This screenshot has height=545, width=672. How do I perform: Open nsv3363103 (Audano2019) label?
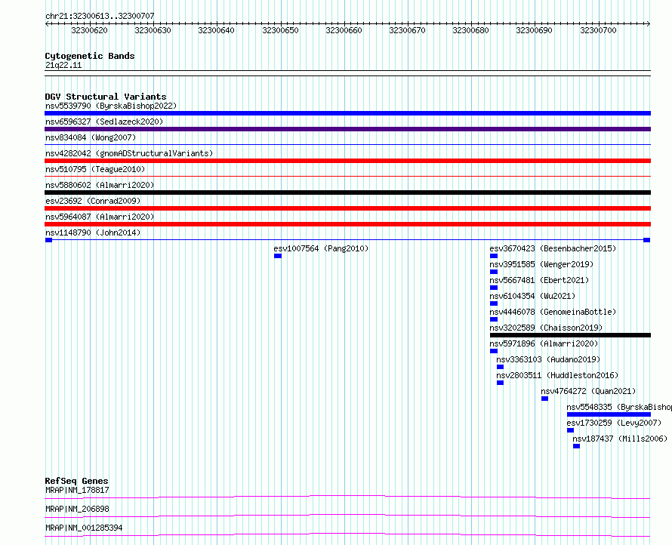pyautogui.click(x=548, y=359)
